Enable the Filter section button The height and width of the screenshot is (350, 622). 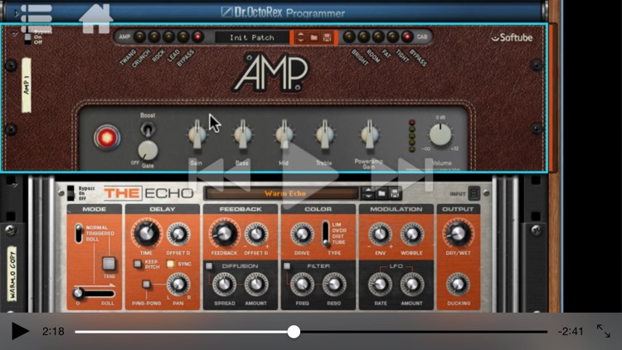pos(287,265)
